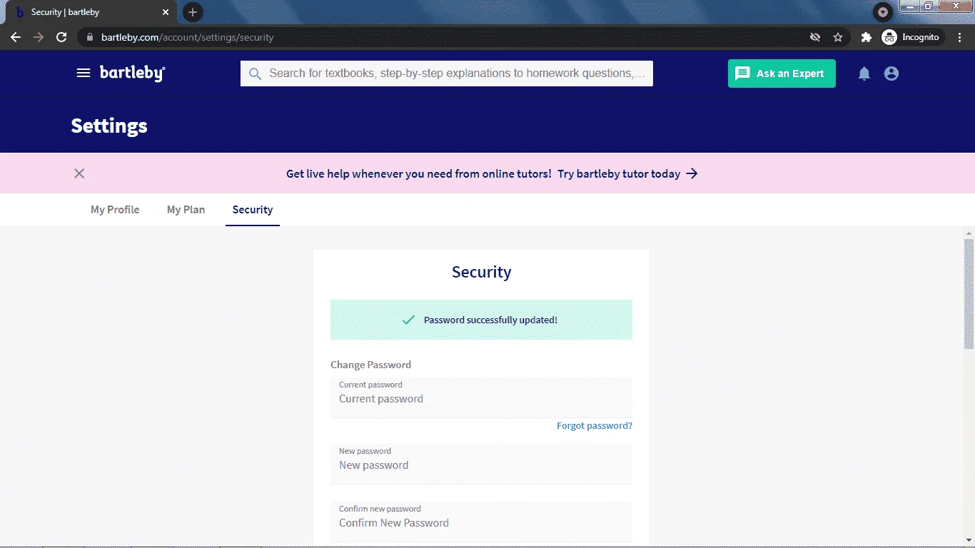975x548 pixels.
Task: Bookmark this page with star icon
Action: coord(838,37)
